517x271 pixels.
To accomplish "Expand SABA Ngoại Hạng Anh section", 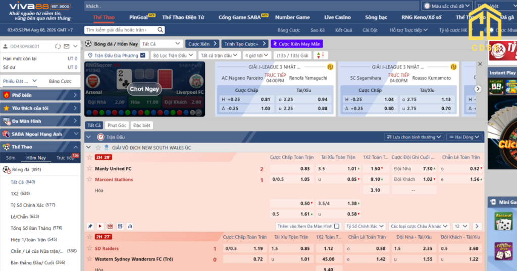I will click(76, 134).
